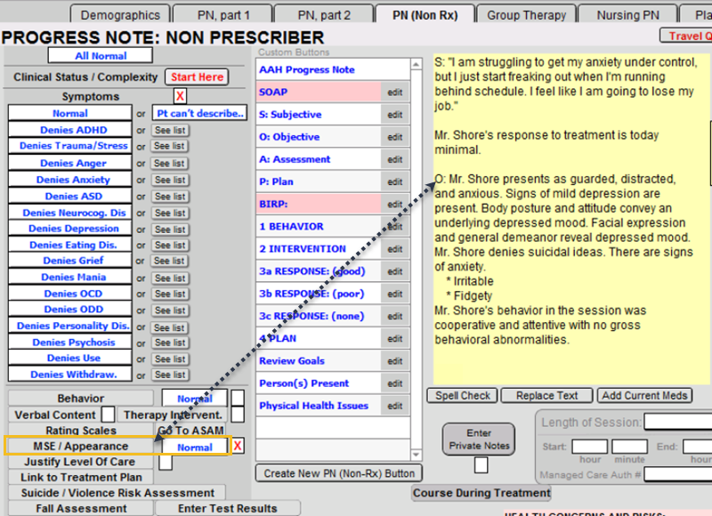
Task: Click the Replace Text button
Action: pos(546,396)
